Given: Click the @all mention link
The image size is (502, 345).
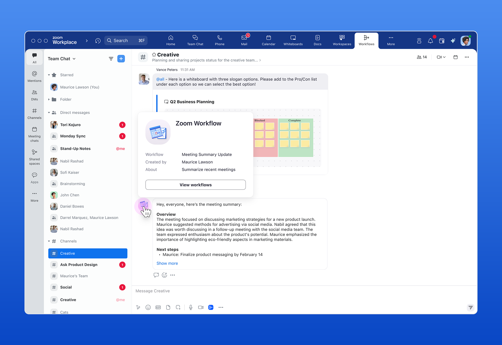Looking at the screenshot, I should [x=160, y=79].
